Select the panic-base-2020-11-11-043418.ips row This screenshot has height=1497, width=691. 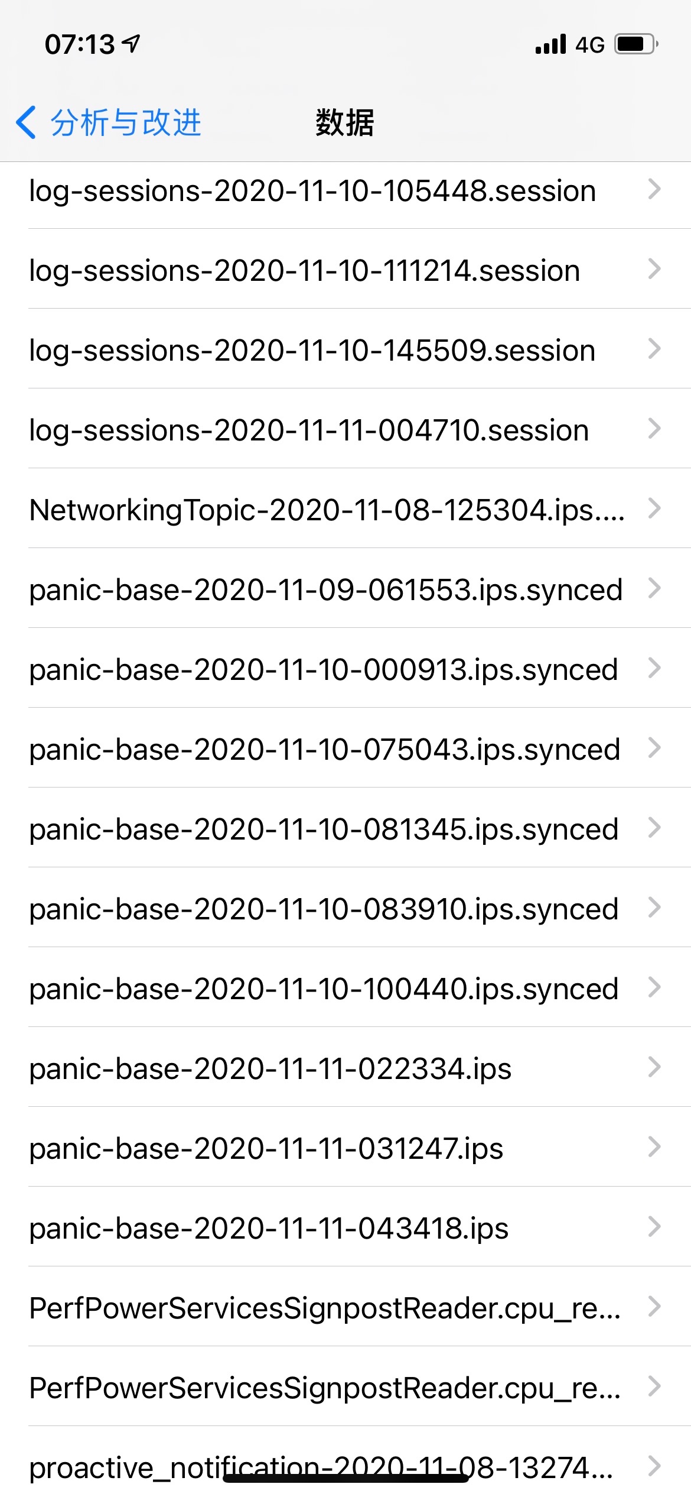[269, 1228]
